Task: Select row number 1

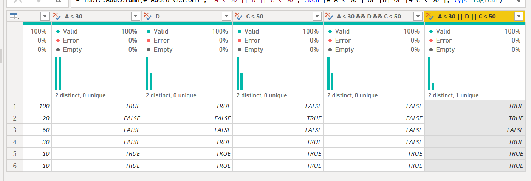Action: click(x=15, y=106)
